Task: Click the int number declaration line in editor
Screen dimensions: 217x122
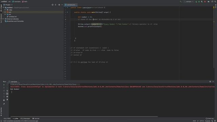Action: 85,17
